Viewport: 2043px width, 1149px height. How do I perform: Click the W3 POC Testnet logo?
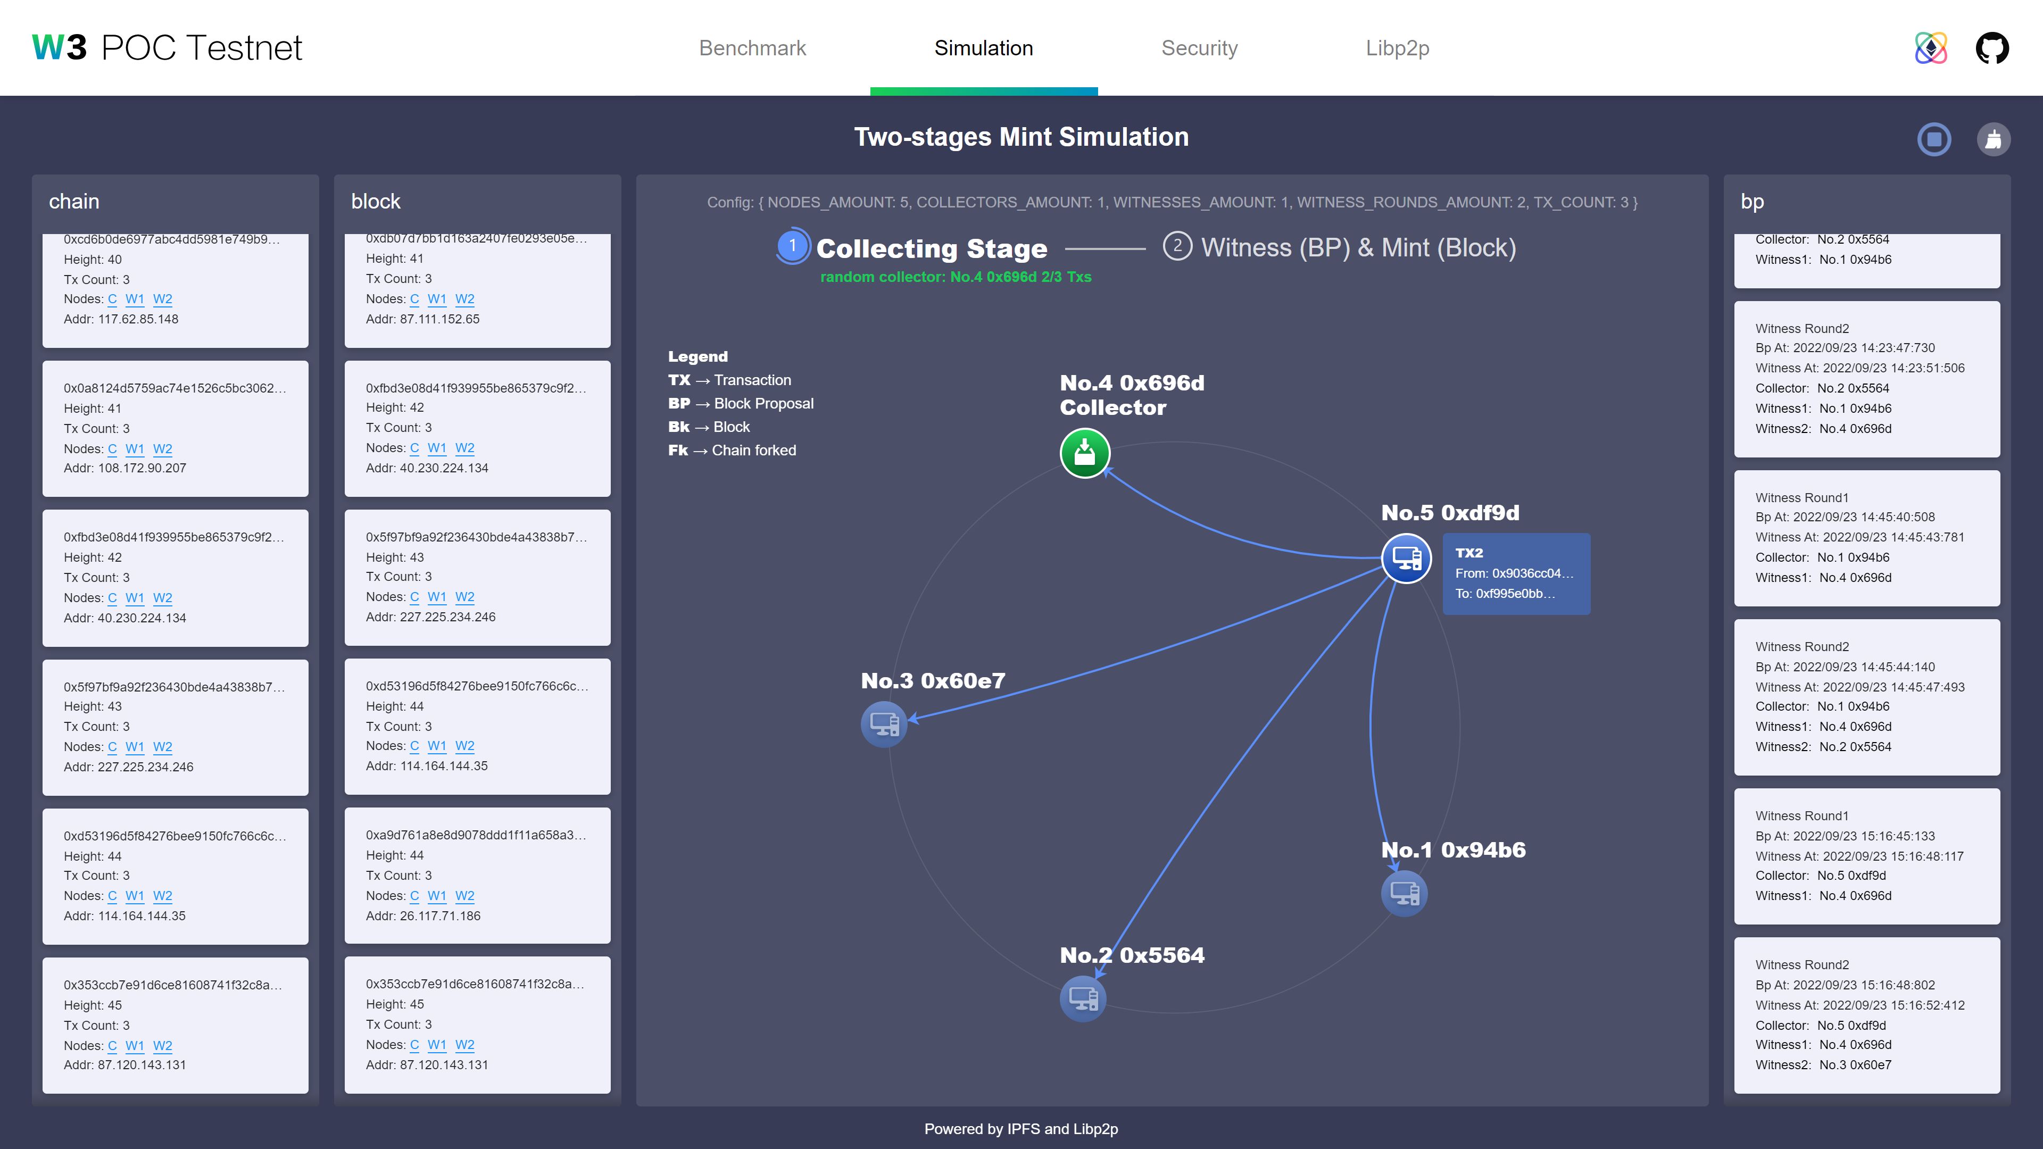tap(168, 47)
